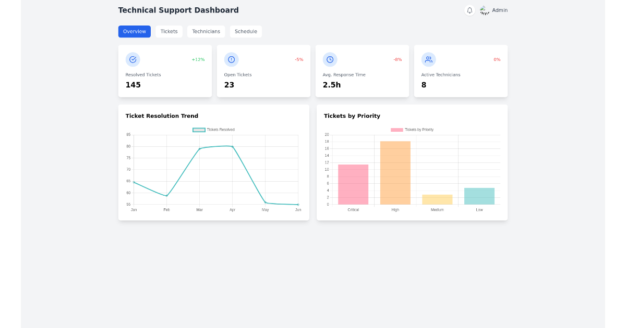Click the Resolved Tickets checkmark icon
The height and width of the screenshot is (328, 626).
coord(133,59)
